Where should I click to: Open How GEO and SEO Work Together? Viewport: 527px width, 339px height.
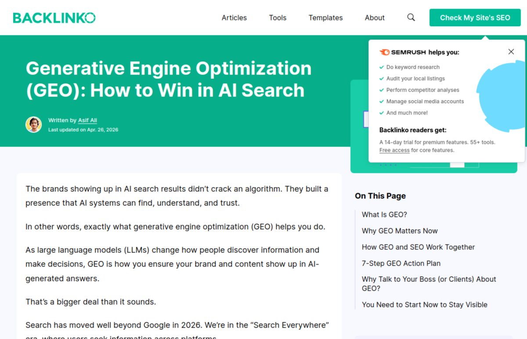click(x=418, y=247)
